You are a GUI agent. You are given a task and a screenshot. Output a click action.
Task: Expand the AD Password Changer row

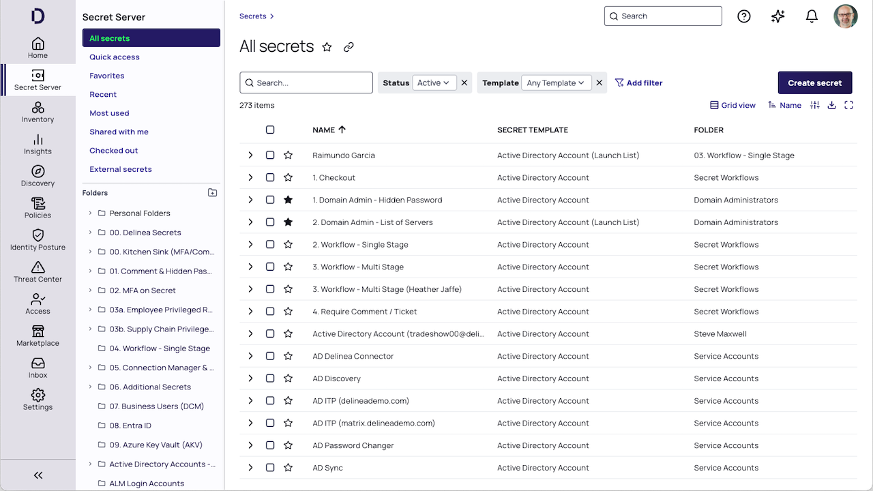point(250,445)
